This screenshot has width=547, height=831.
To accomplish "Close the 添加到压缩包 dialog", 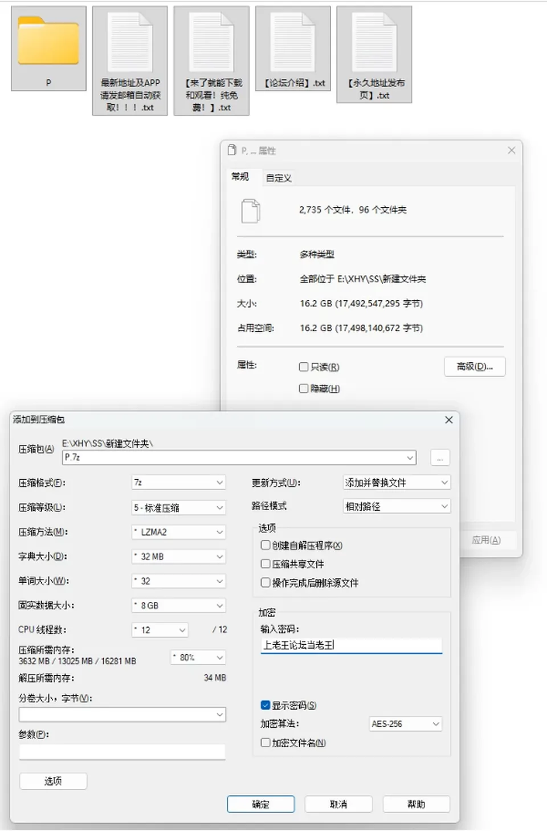I will [449, 419].
